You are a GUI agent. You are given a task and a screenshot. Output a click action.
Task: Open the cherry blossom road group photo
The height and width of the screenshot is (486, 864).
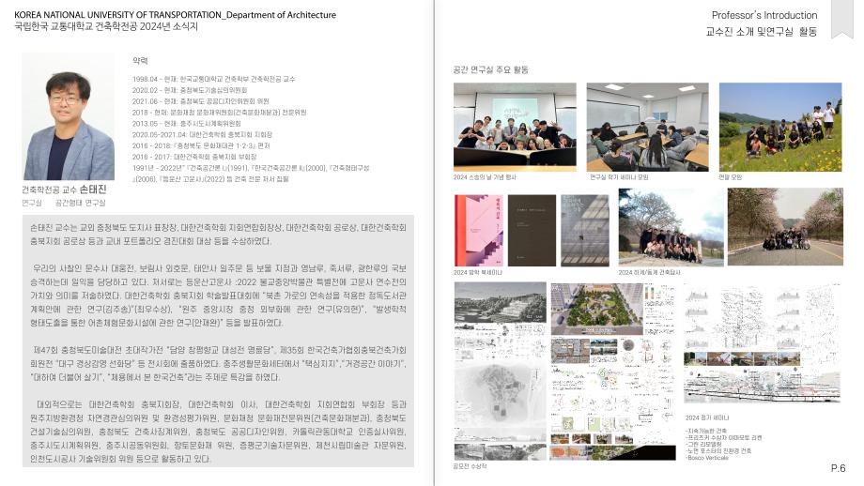(x=785, y=227)
